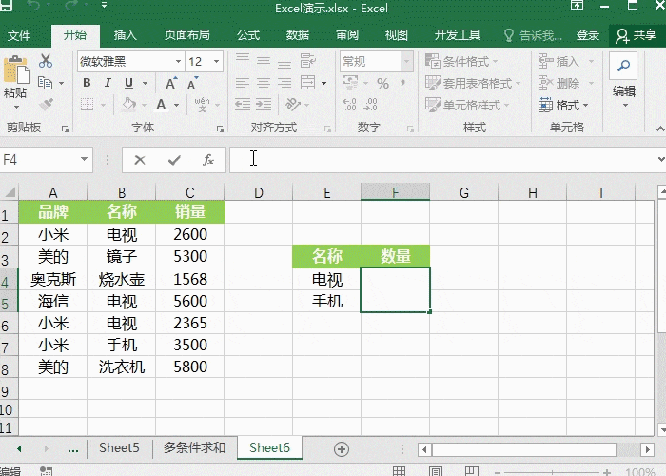Click the 告诉我 tell me search box
The image size is (666, 476).
(x=534, y=35)
